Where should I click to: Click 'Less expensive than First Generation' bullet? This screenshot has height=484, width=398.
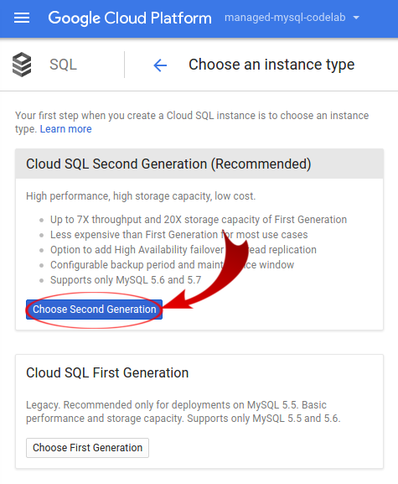point(178,235)
